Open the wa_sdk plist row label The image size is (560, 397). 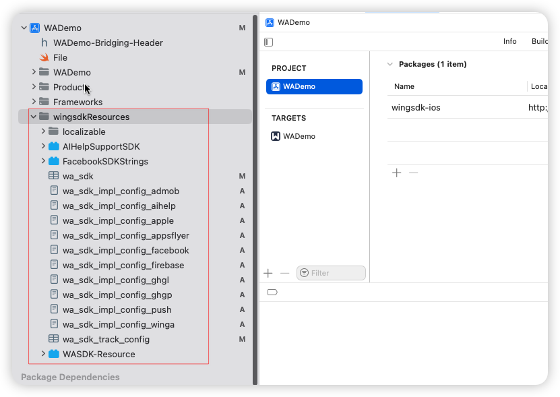click(x=78, y=176)
